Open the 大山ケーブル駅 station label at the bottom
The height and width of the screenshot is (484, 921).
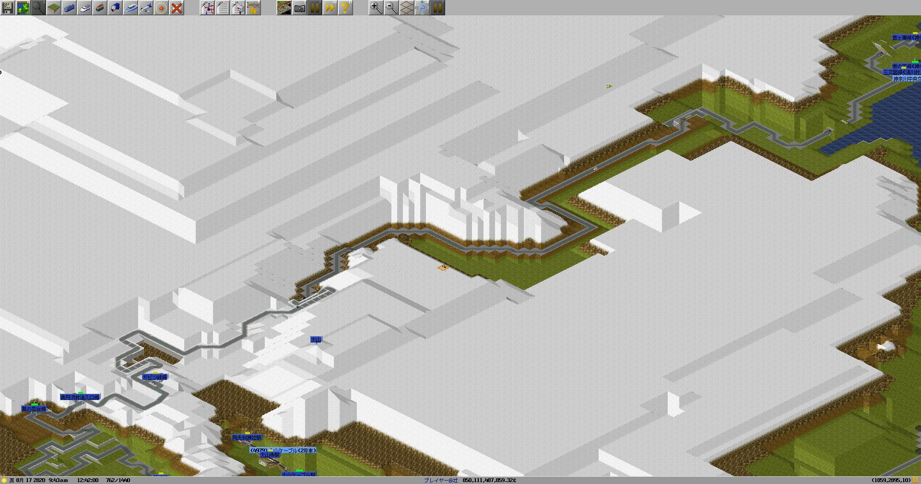click(x=299, y=474)
